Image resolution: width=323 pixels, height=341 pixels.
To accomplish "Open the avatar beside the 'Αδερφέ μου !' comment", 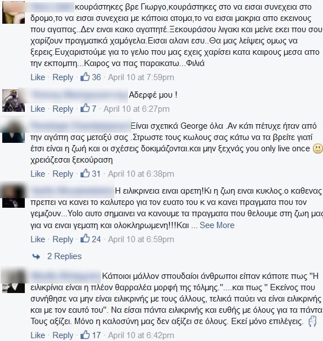I will click(x=14, y=100).
